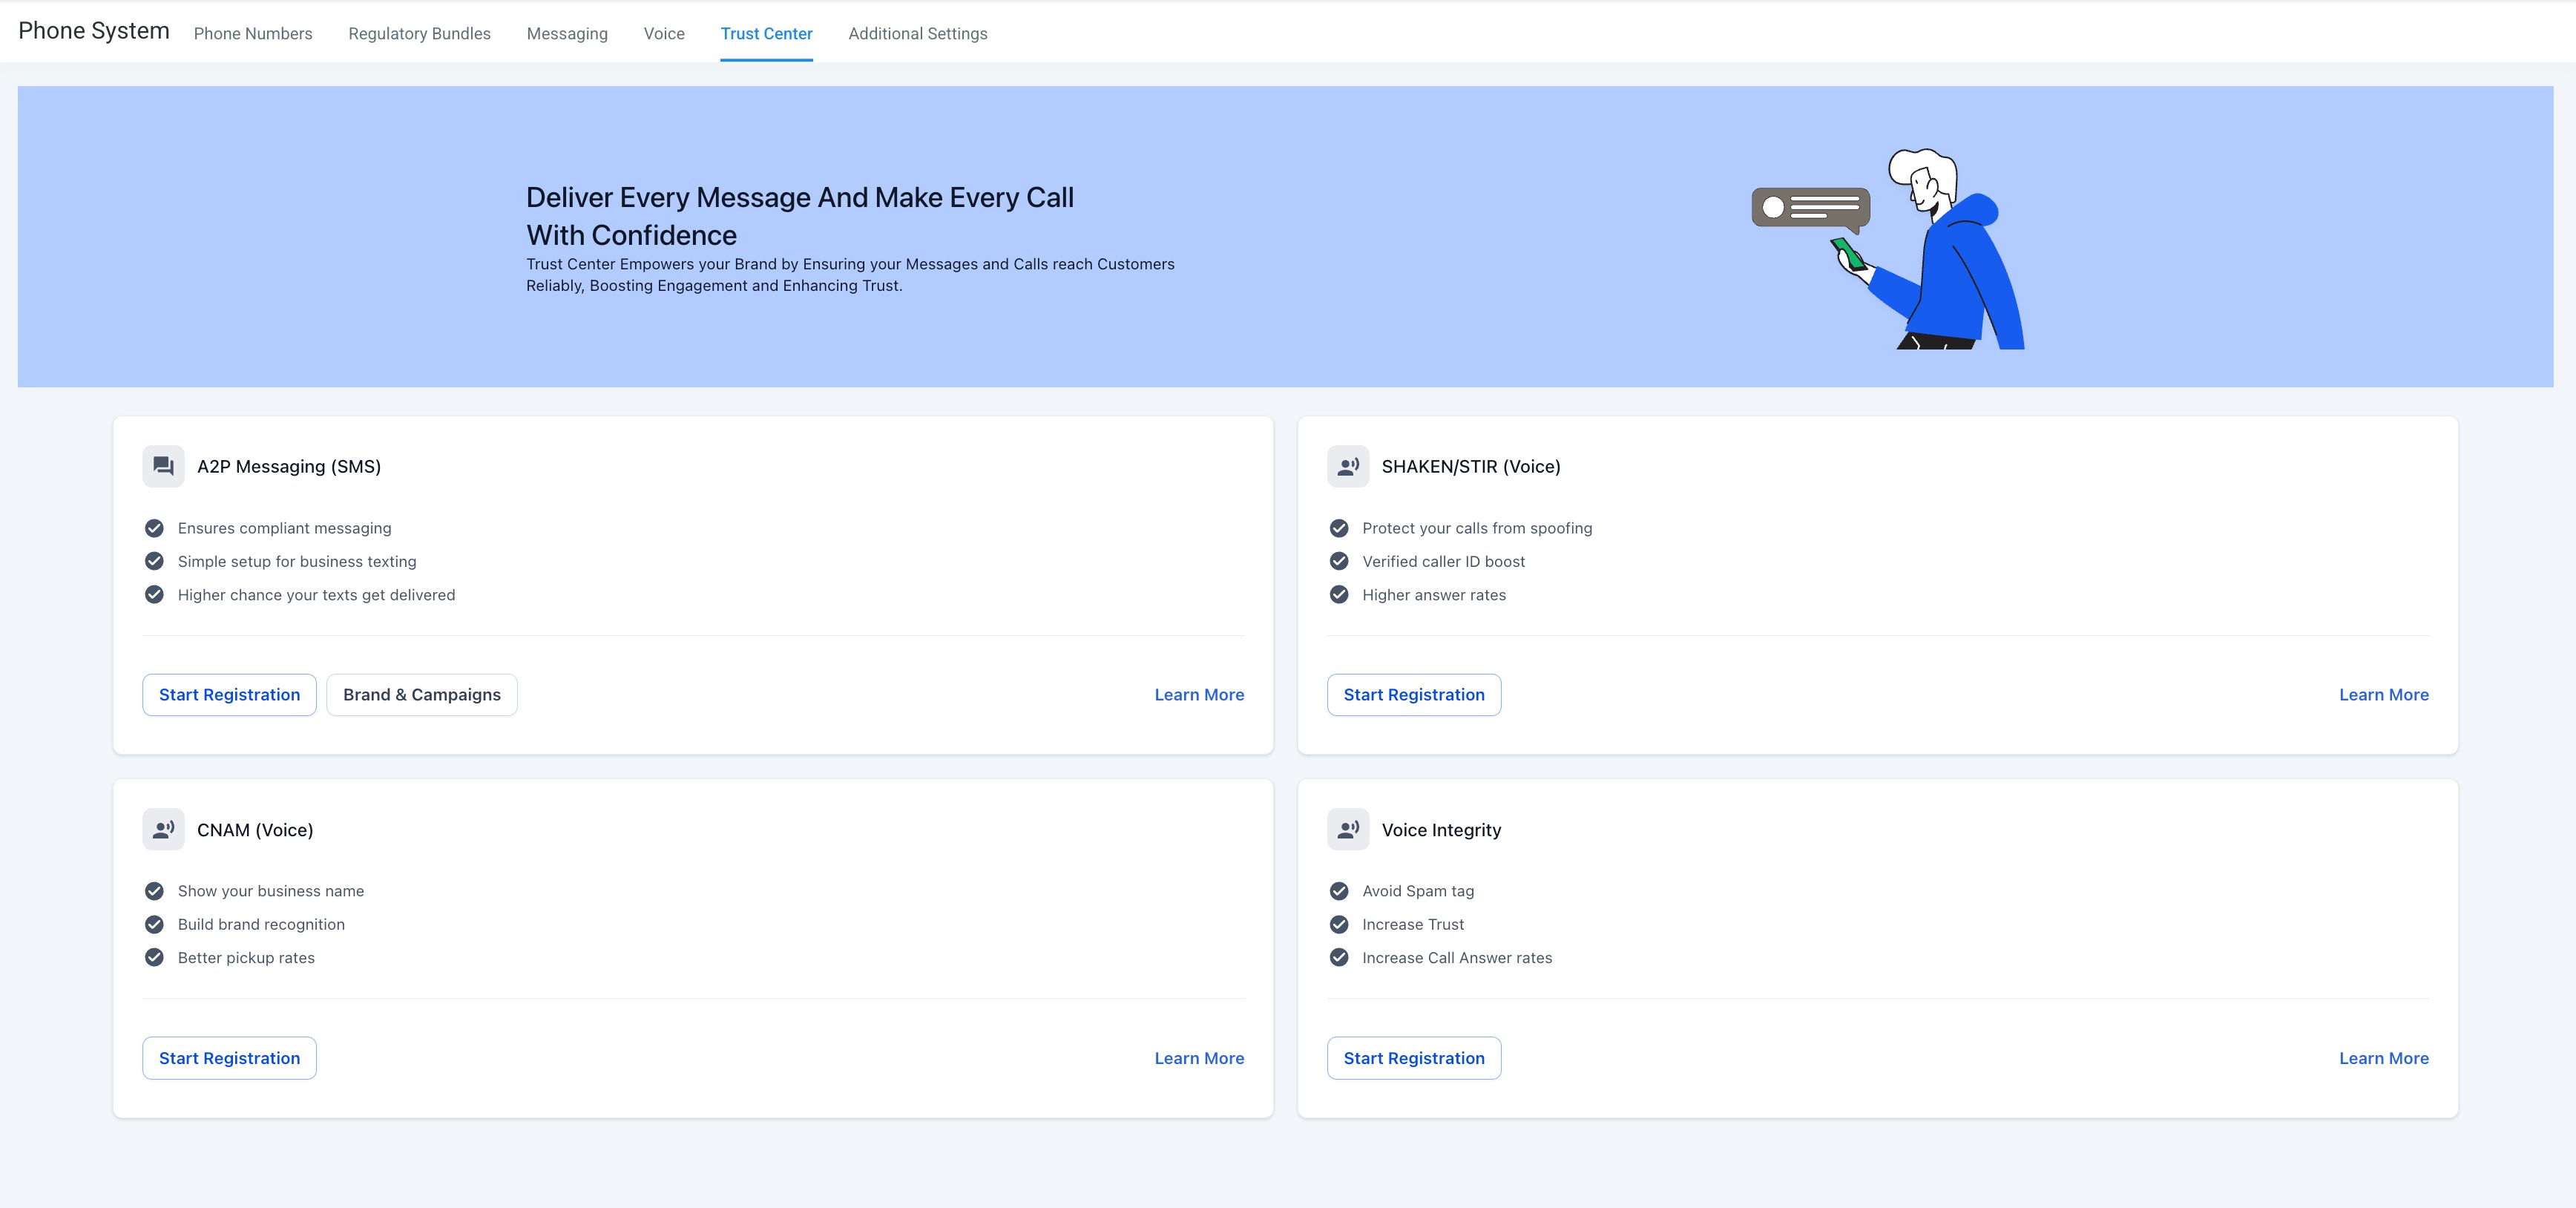Click the checkmark beside Increase Trust

coord(1340,924)
